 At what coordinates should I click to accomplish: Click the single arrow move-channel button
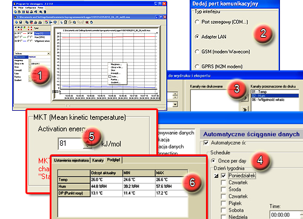point(245,98)
